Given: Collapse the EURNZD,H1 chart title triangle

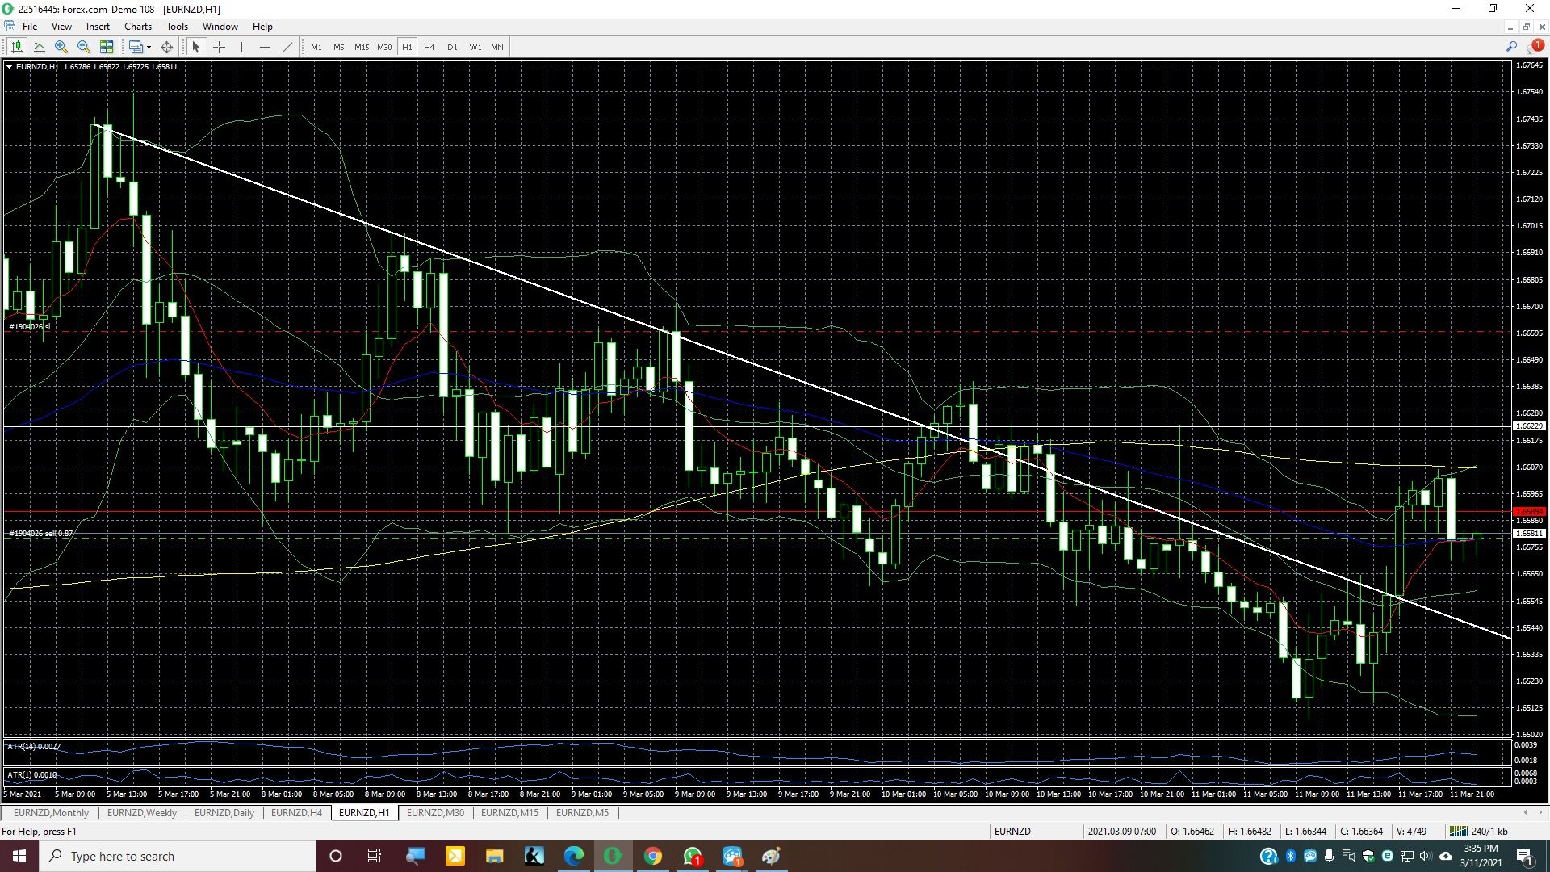Looking at the screenshot, I should [x=9, y=67].
